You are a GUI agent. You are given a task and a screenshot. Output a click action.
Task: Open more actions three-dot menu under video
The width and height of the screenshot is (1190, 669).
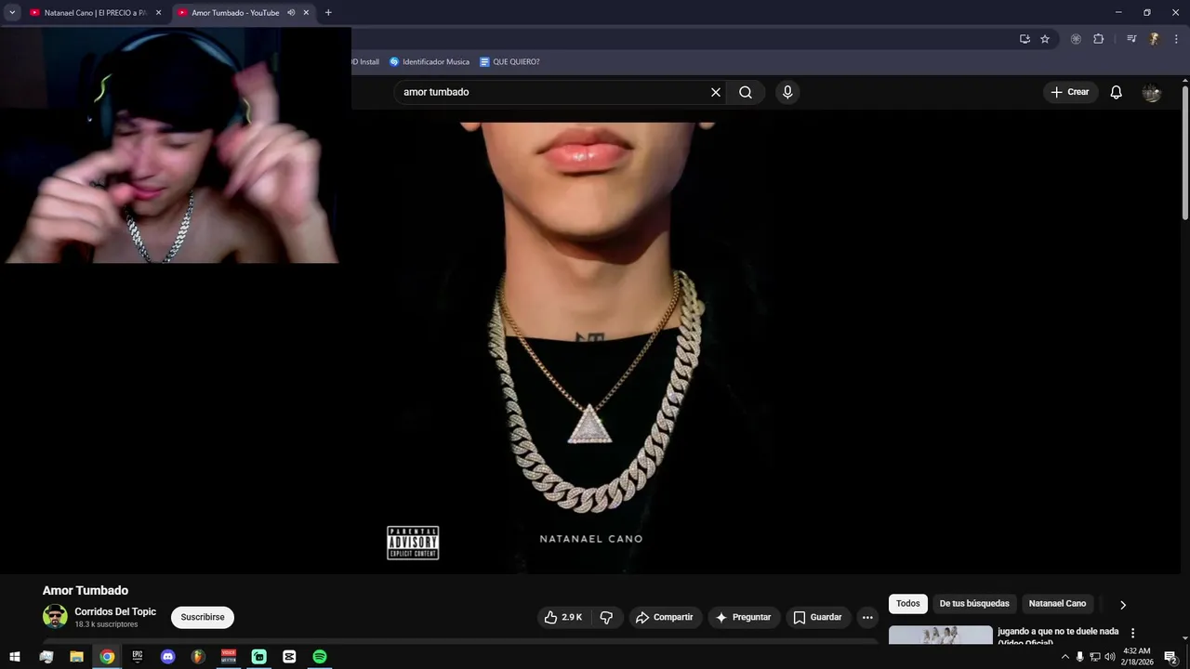(x=867, y=617)
